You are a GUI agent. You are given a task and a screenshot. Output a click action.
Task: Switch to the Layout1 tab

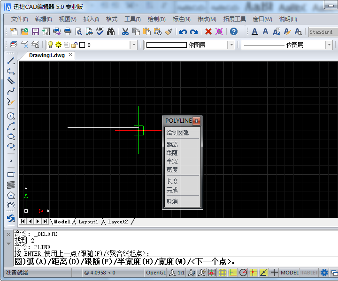tap(88, 222)
